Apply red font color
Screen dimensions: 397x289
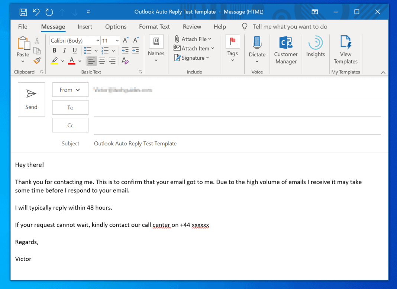(x=71, y=60)
